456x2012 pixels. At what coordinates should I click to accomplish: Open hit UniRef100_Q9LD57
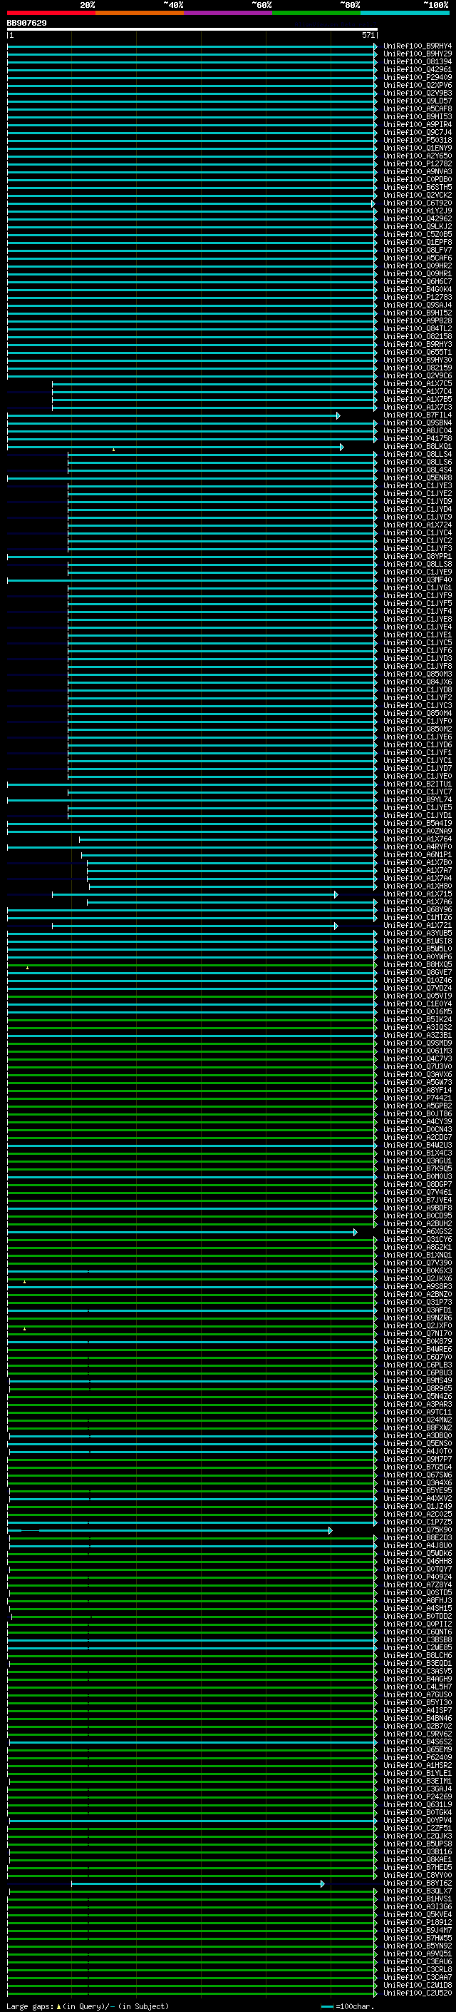point(417,101)
